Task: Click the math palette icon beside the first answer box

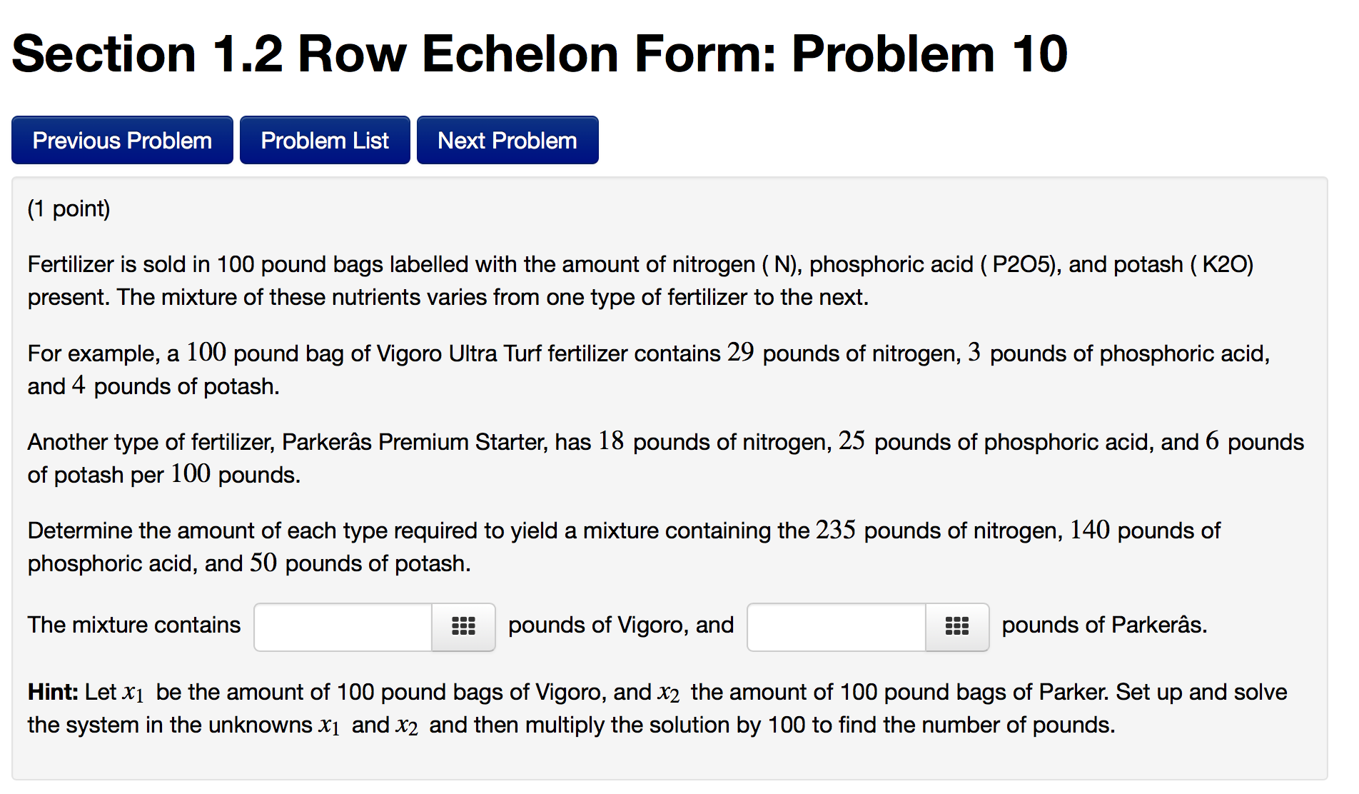Action: (x=463, y=626)
